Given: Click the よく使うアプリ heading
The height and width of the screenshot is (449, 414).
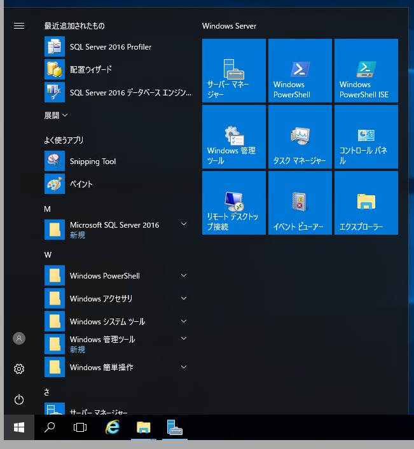Looking at the screenshot, I should [64, 140].
